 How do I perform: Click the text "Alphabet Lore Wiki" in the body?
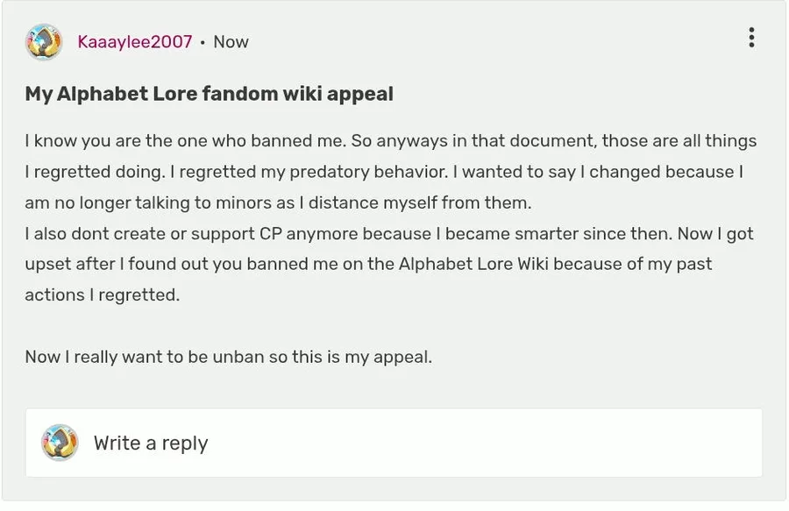[473, 265]
